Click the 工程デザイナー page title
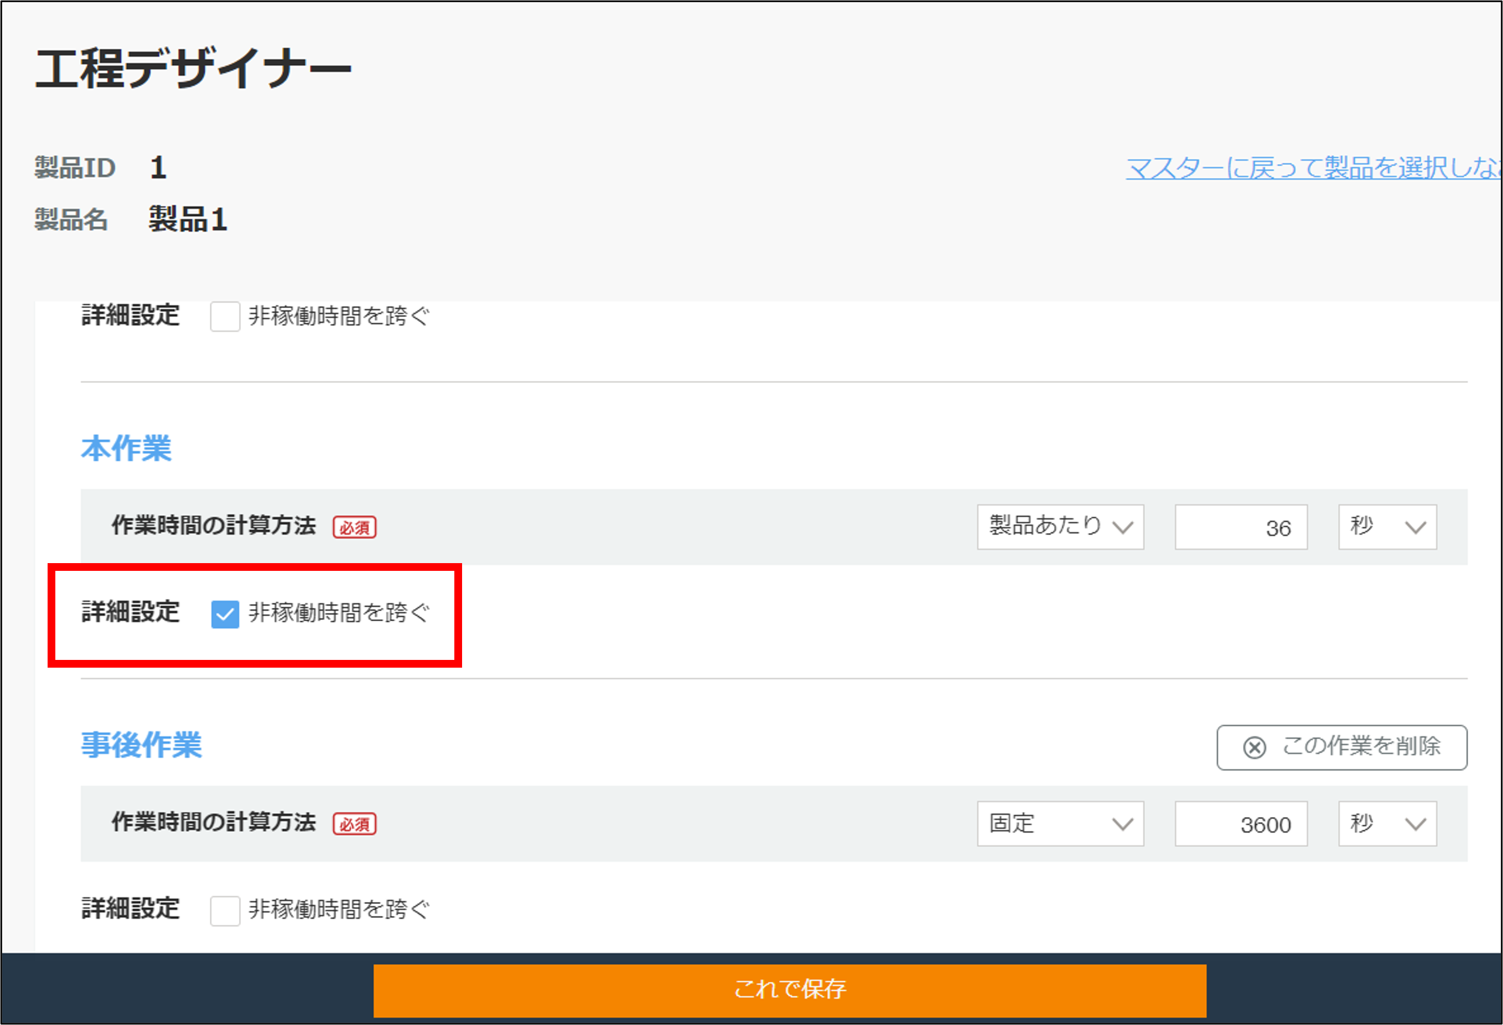 coord(193,69)
